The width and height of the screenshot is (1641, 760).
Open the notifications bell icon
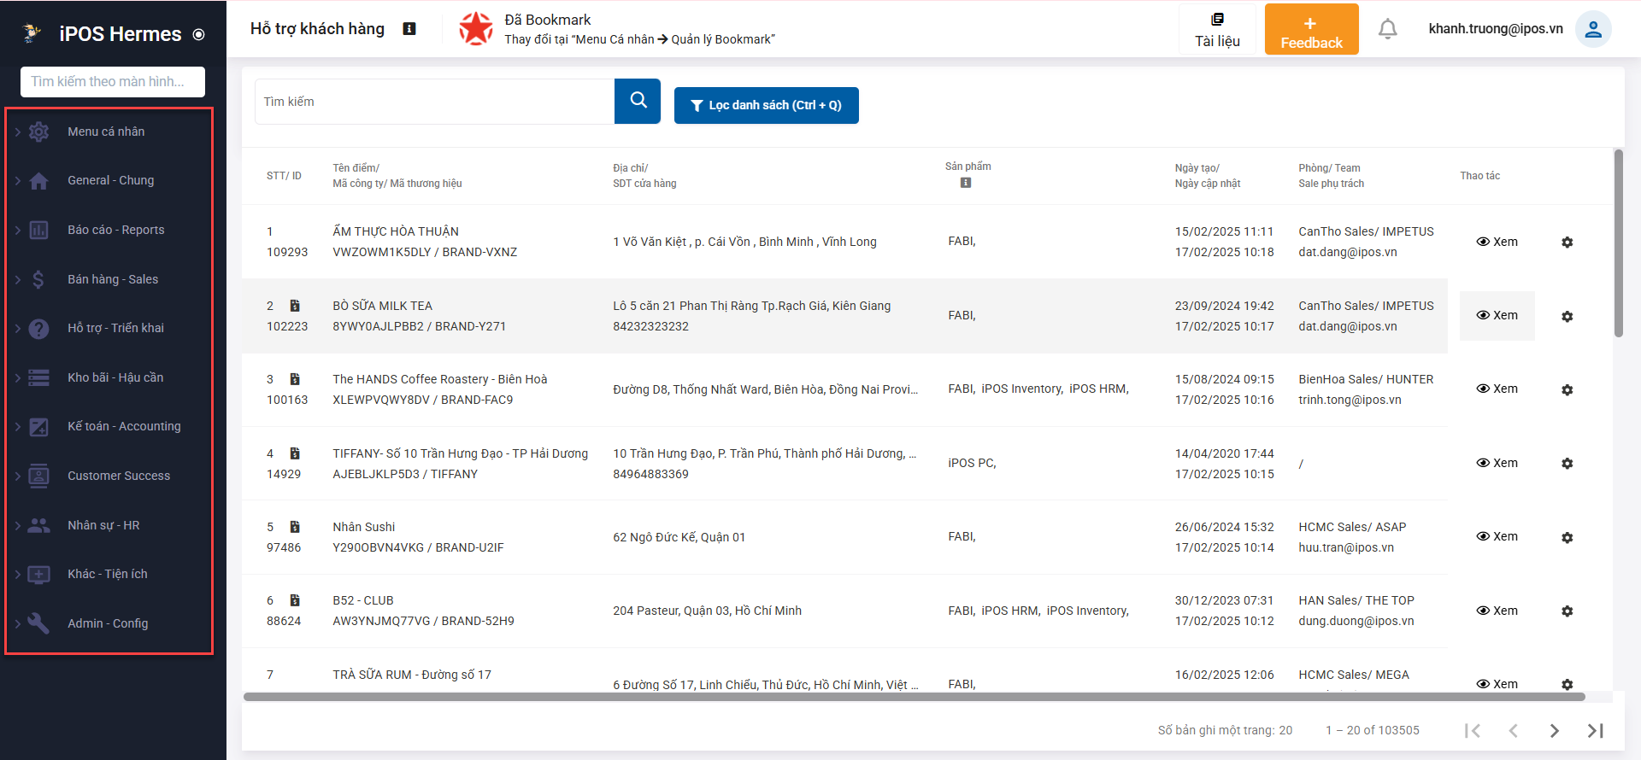[1388, 29]
